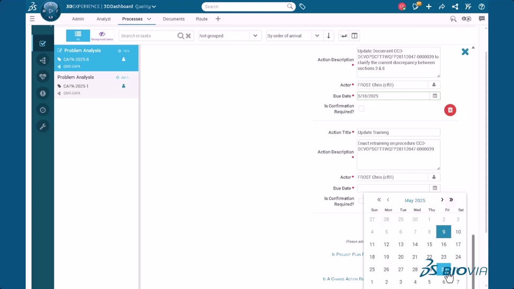Open the wrench tools sidebar icon

tap(43, 126)
